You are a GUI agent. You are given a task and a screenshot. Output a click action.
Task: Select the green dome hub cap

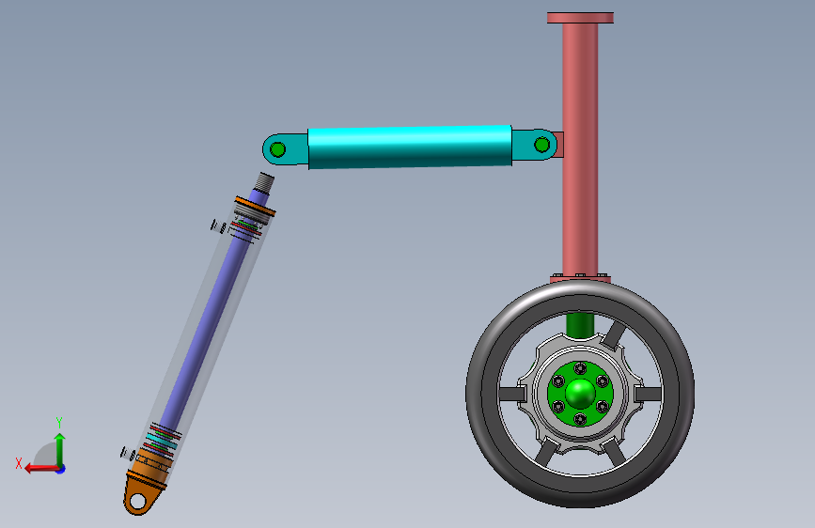coord(580,393)
